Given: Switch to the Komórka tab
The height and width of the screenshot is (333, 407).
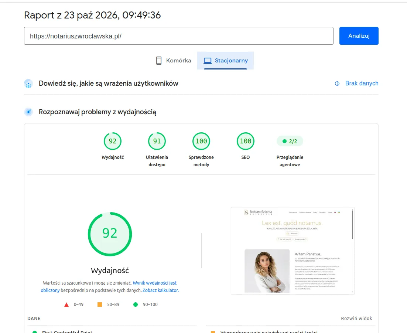Looking at the screenshot, I should click(173, 61).
